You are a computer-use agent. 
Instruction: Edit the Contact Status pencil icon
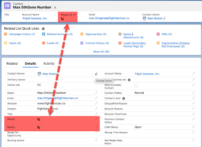(194, 93)
